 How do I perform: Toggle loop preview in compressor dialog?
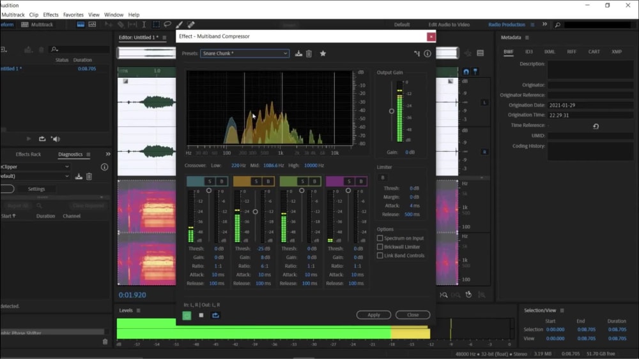[215, 315]
